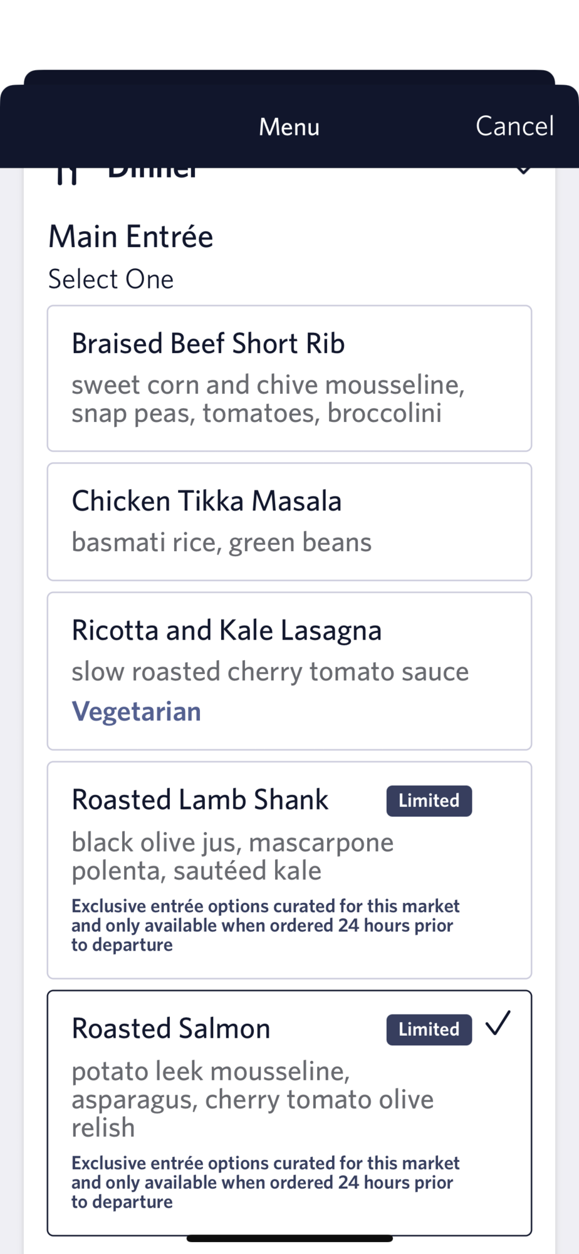This screenshot has width=579, height=1254.
Task: Tap the home indicator bar at bottom
Action: tap(289, 1238)
